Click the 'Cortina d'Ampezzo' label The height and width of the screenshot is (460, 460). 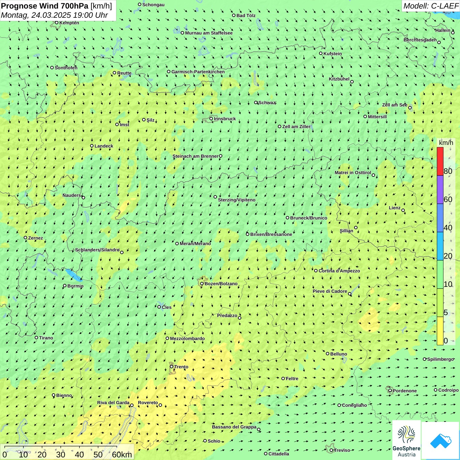[339, 271]
